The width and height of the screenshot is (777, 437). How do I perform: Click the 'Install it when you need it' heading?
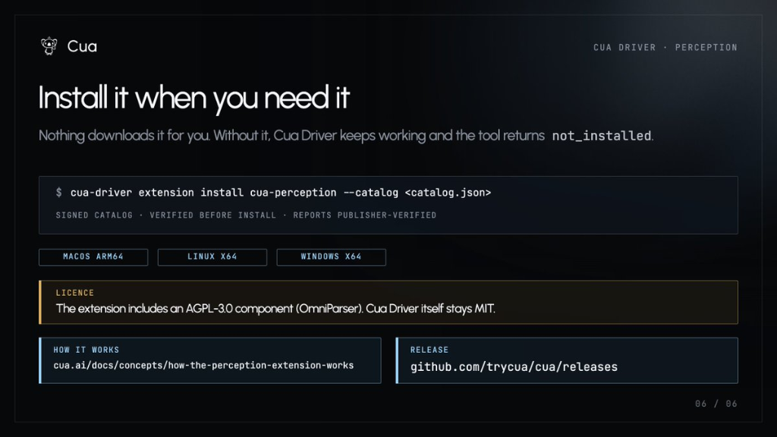pos(193,98)
